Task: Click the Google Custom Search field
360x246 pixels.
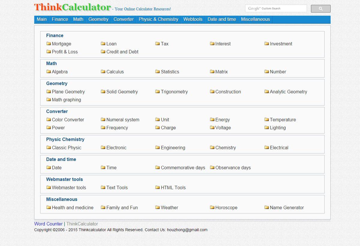Action: [276, 8]
